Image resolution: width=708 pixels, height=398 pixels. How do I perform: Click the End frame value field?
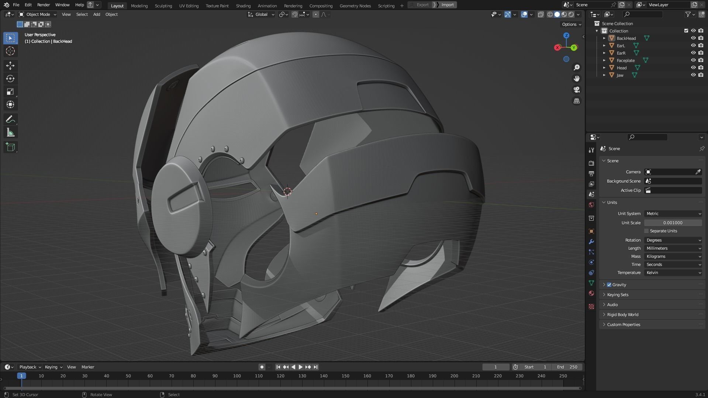567,367
